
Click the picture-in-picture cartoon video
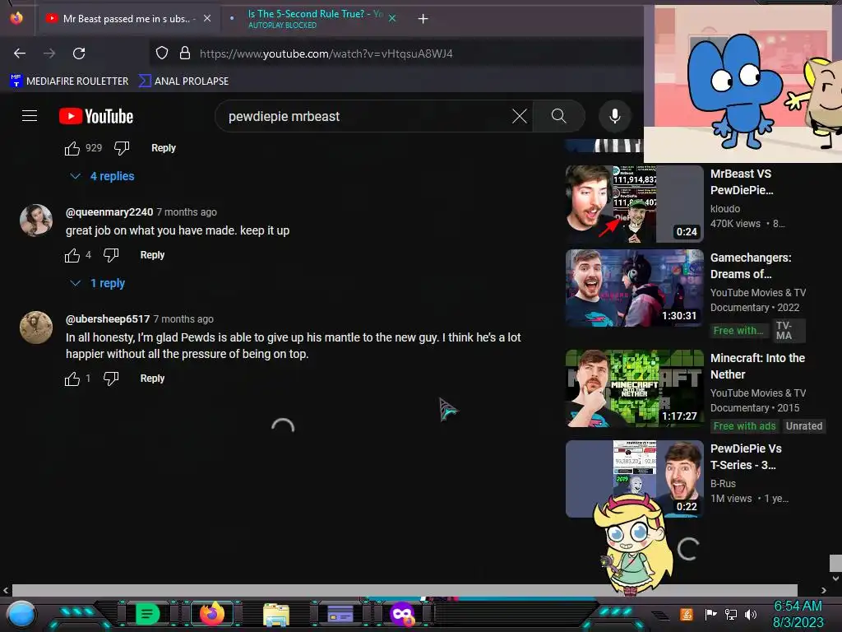click(743, 83)
